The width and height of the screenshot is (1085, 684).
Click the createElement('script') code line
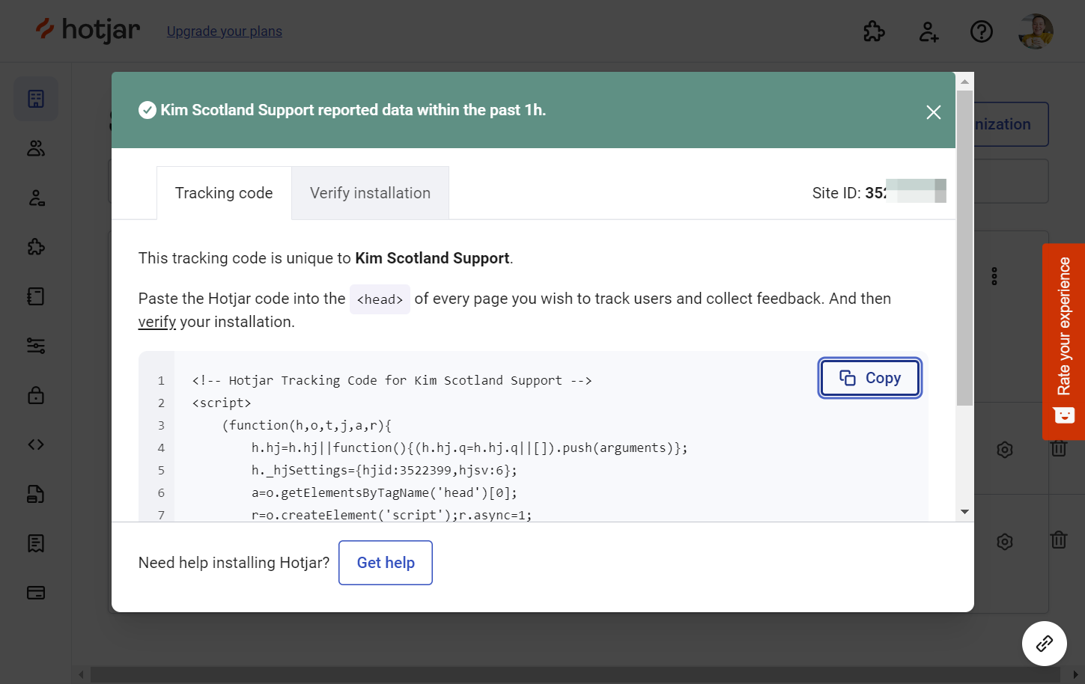tap(392, 515)
